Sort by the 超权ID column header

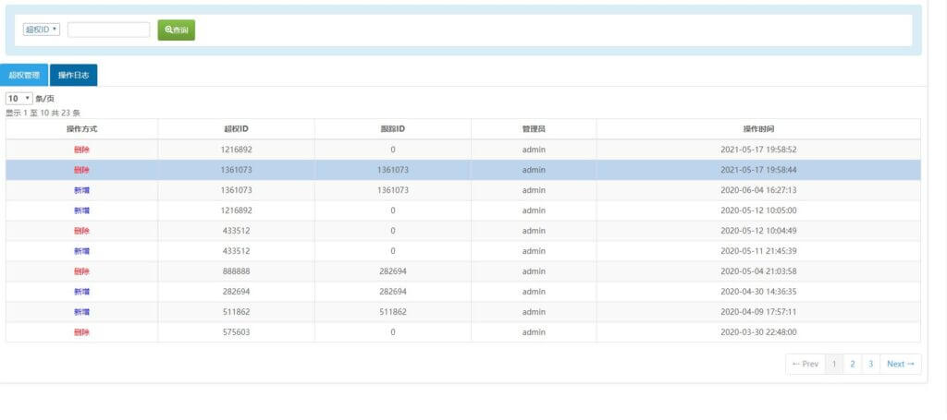pos(236,129)
